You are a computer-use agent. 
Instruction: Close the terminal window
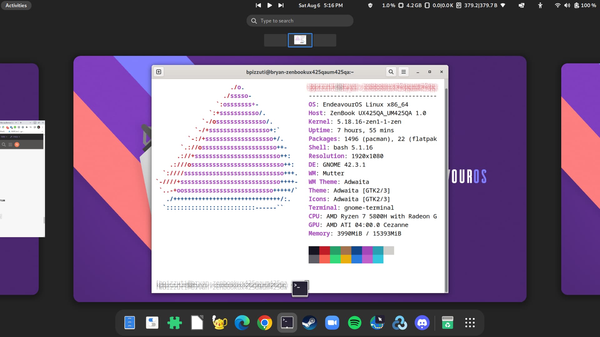(x=442, y=72)
